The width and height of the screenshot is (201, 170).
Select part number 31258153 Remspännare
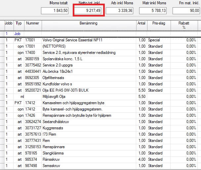(x=33, y=147)
